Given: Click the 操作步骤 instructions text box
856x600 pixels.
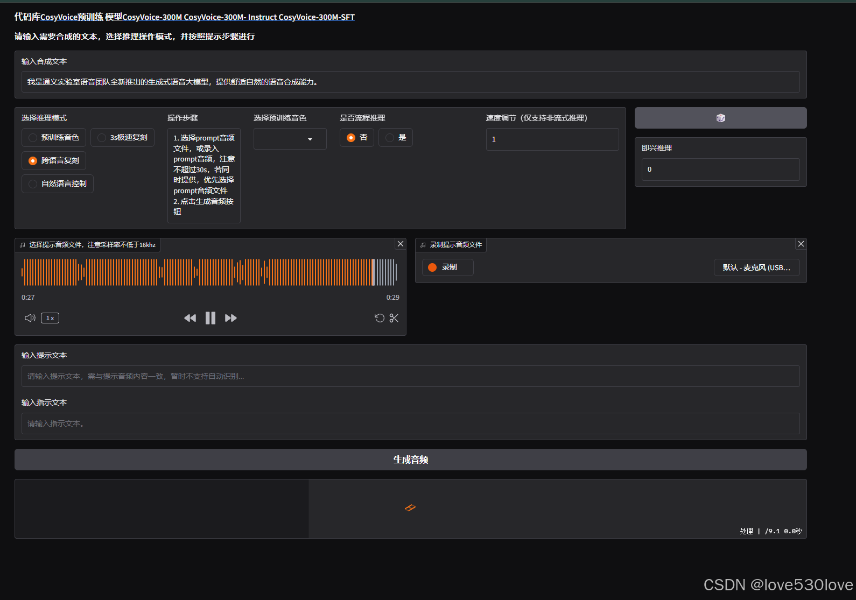Looking at the screenshot, I should 204,175.
